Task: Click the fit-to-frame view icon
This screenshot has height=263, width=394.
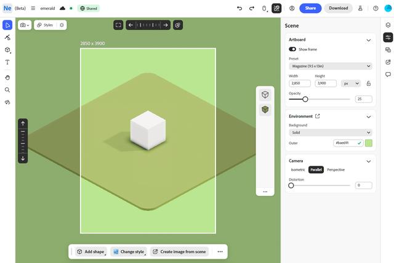Action: click(118, 25)
